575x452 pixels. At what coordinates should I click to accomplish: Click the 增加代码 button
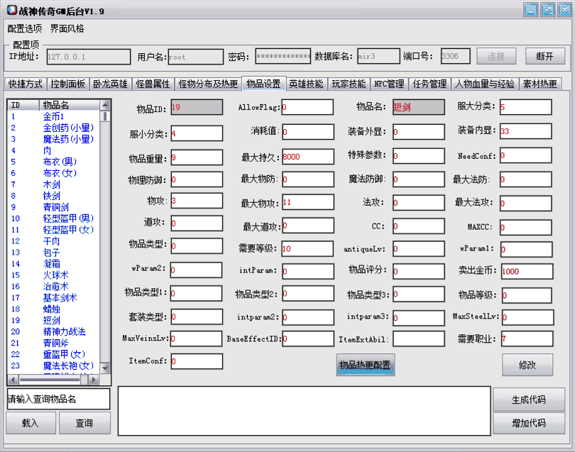529,423
